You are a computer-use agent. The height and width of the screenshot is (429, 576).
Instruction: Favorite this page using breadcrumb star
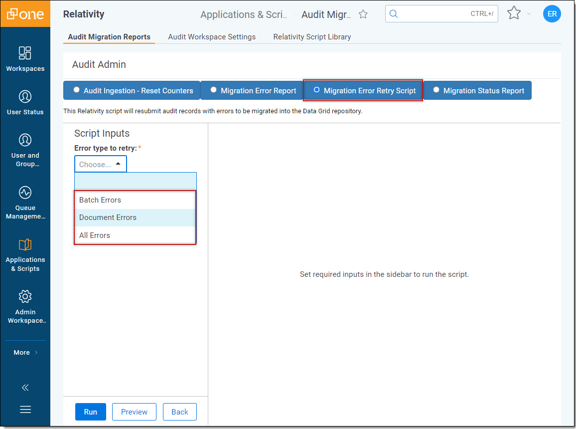pyautogui.click(x=363, y=14)
